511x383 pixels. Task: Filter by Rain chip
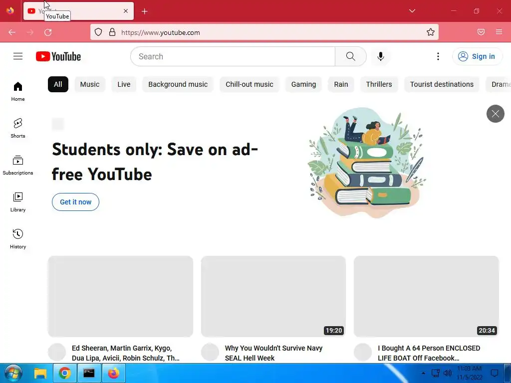(x=341, y=84)
